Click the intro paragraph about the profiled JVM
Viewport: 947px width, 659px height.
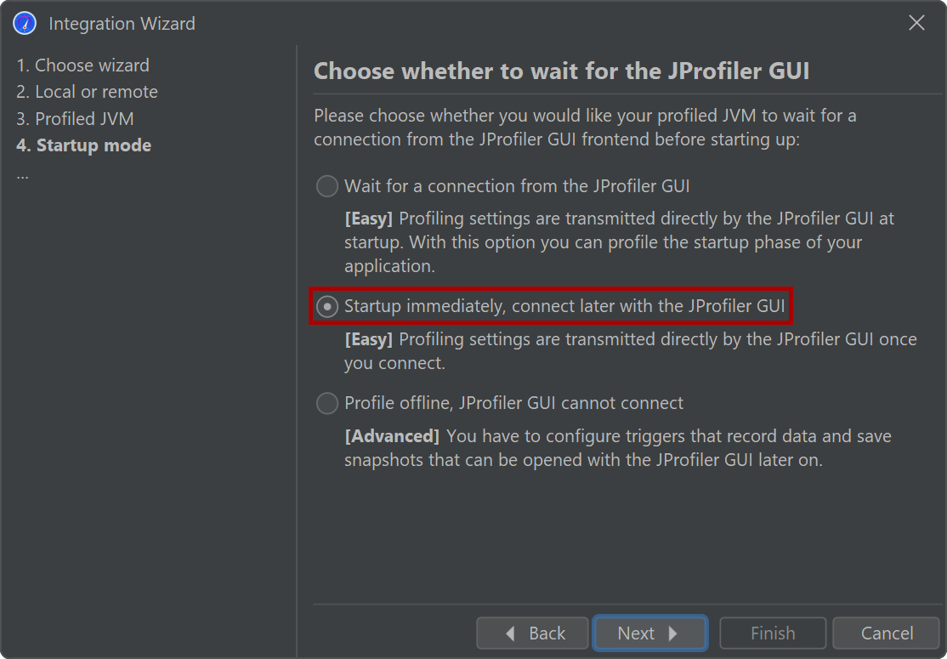(585, 128)
